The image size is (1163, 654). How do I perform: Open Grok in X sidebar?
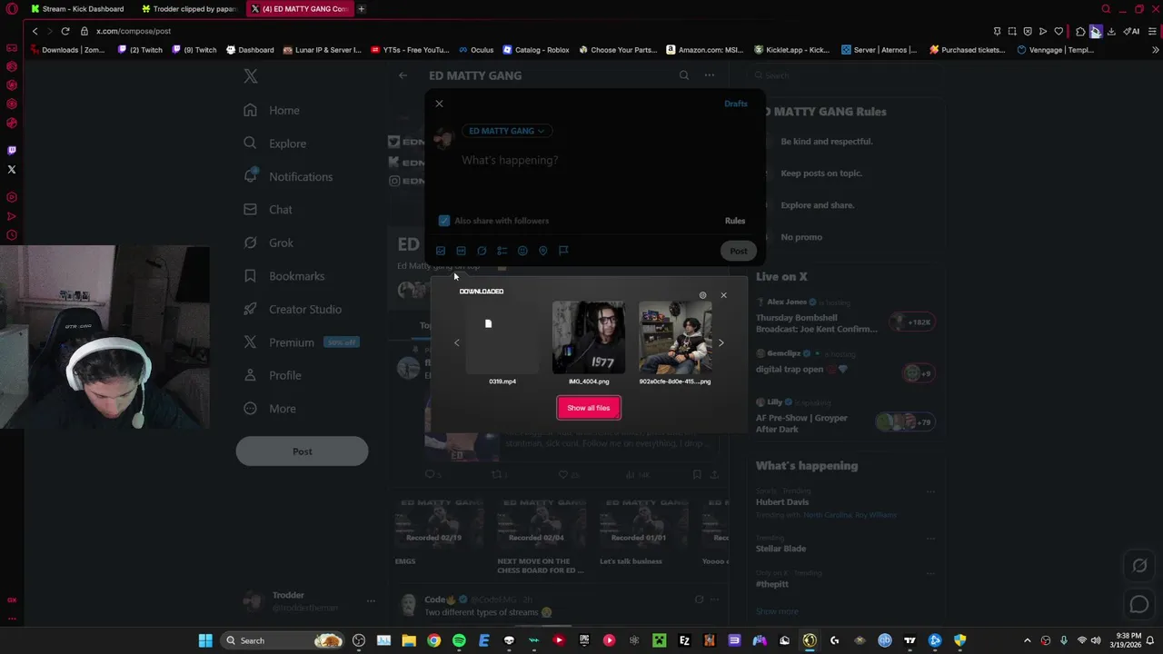pos(269,243)
